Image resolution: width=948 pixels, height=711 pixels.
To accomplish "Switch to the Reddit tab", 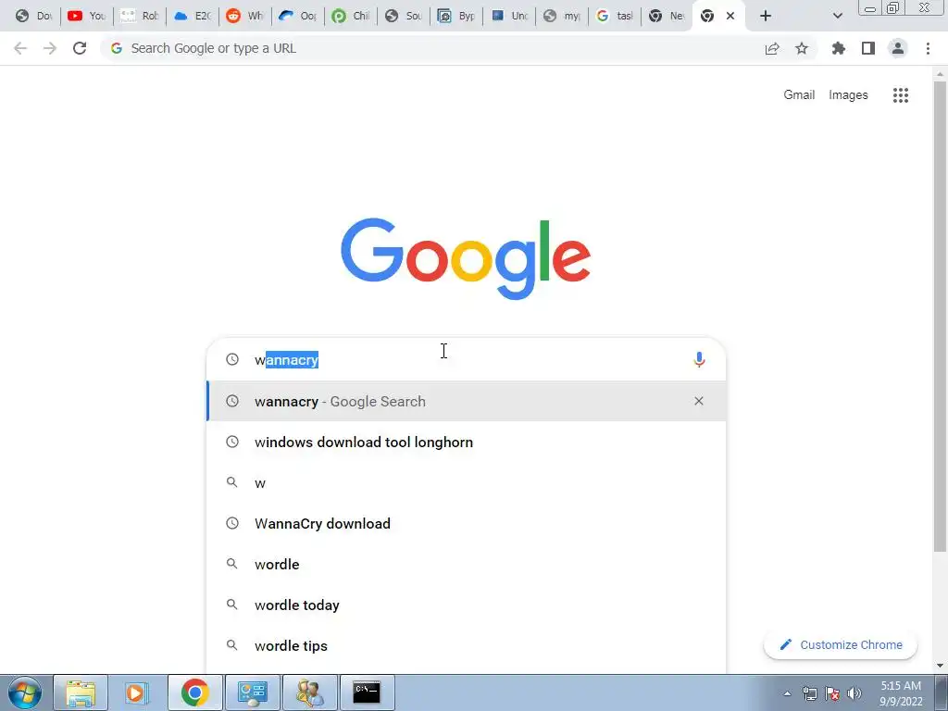I will click(x=244, y=16).
